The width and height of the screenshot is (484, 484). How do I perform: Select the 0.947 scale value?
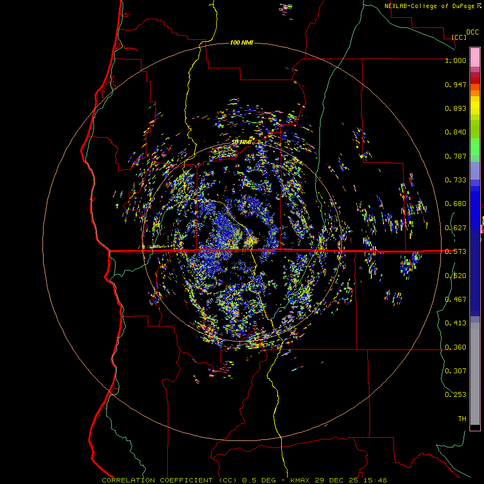tap(455, 84)
